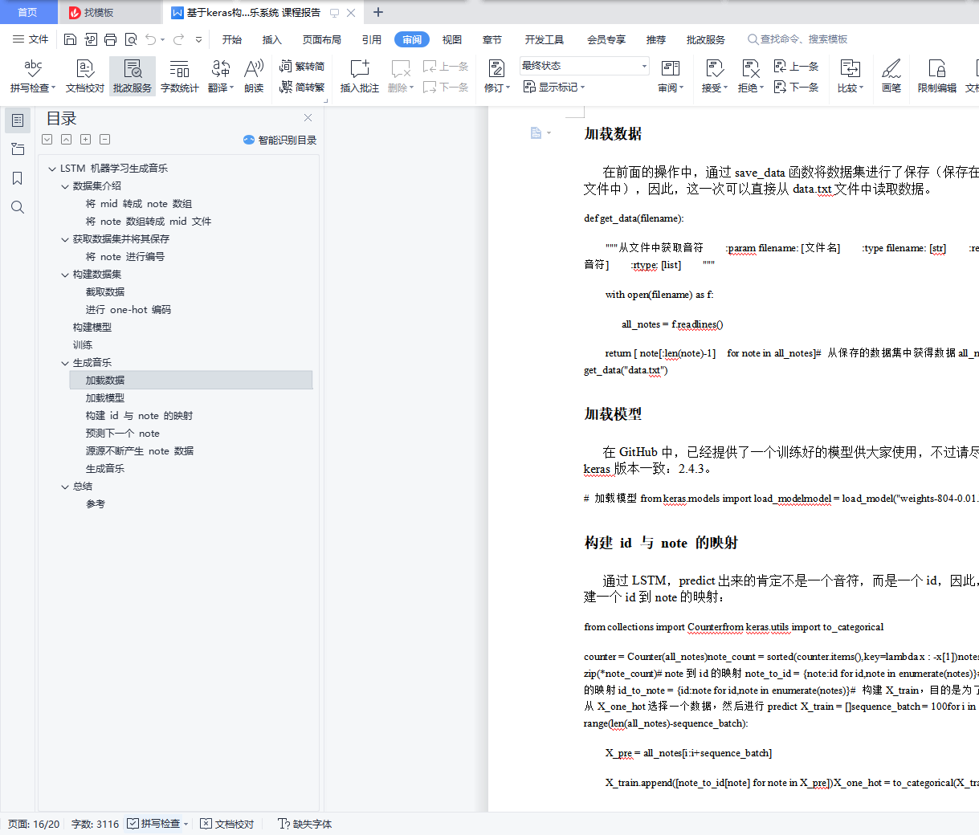
Task: Collapse the 生成音乐 tree node
Action: (x=65, y=363)
